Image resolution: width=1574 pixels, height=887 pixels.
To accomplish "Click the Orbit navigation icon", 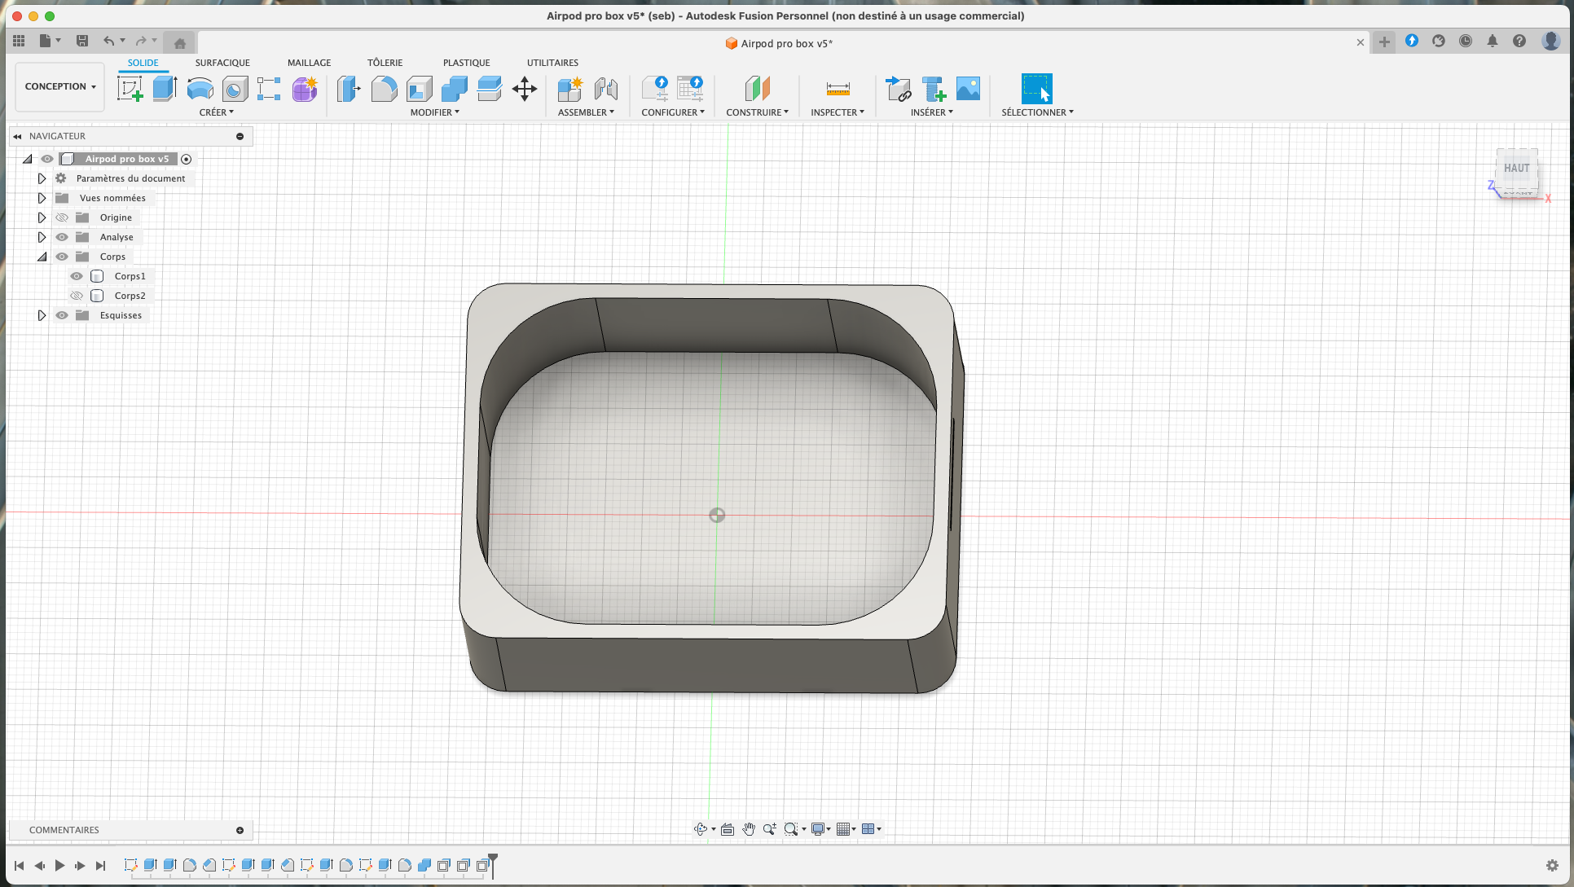I will pyautogui.click(x=701, y=829).
